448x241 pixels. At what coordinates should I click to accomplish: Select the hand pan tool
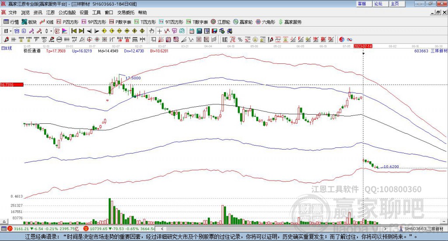[152, 31]
